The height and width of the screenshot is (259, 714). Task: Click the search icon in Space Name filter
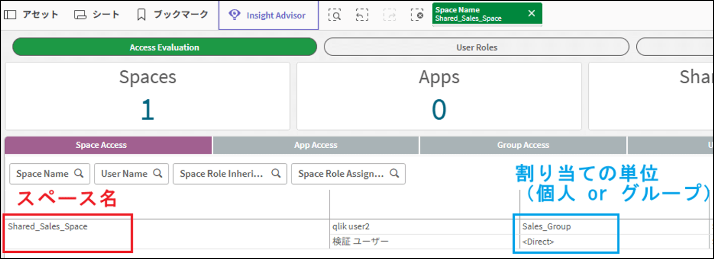[79, 174]
